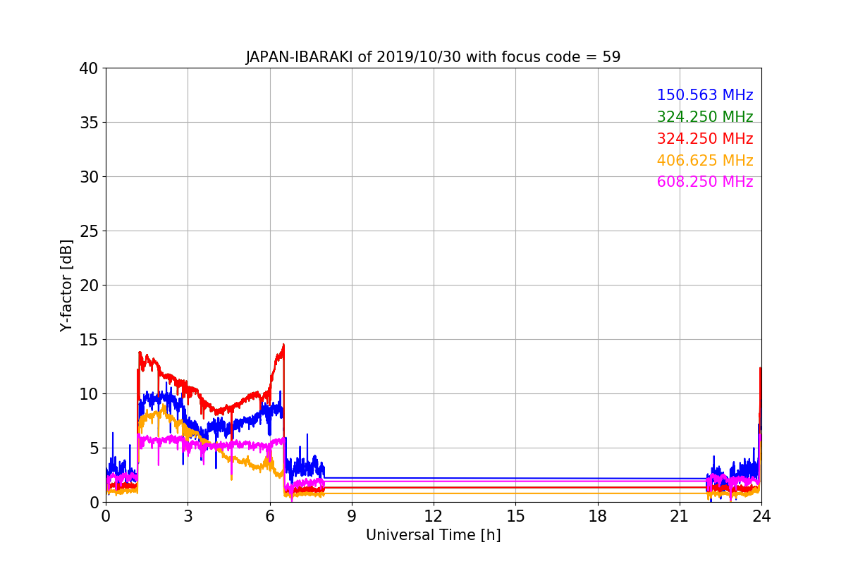Click the x-axis tick label 9

click(x=352, y=515)
